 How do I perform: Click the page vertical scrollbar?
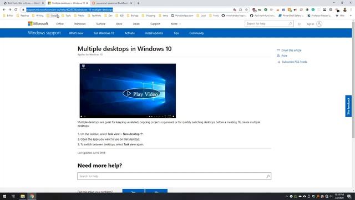(353, 79)
